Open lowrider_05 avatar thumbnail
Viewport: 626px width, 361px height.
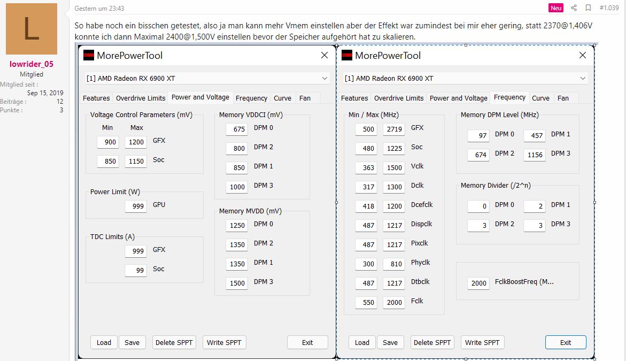(x=32, y=29)
